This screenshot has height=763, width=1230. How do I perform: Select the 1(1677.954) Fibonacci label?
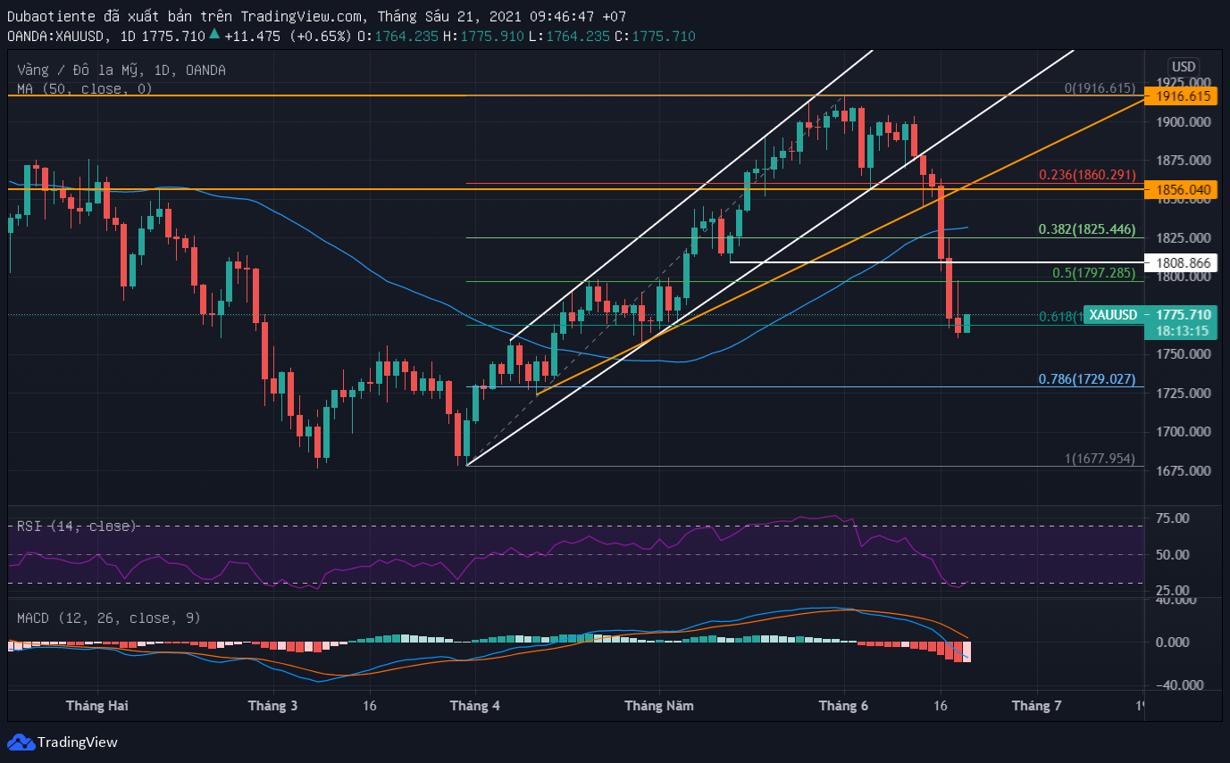[1100, 459]
